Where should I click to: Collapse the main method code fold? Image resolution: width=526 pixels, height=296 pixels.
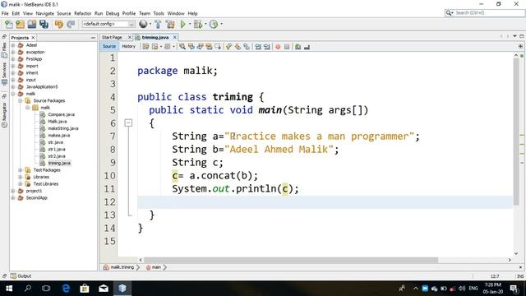coord(128,123)
